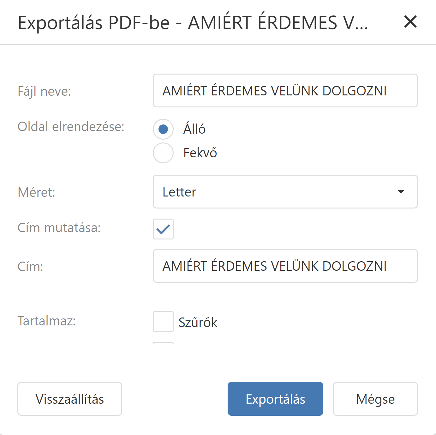The height and width of the screenshot is (435, 436).
Task: Click the Szűrők label text
Action: [x=198, y=322]
